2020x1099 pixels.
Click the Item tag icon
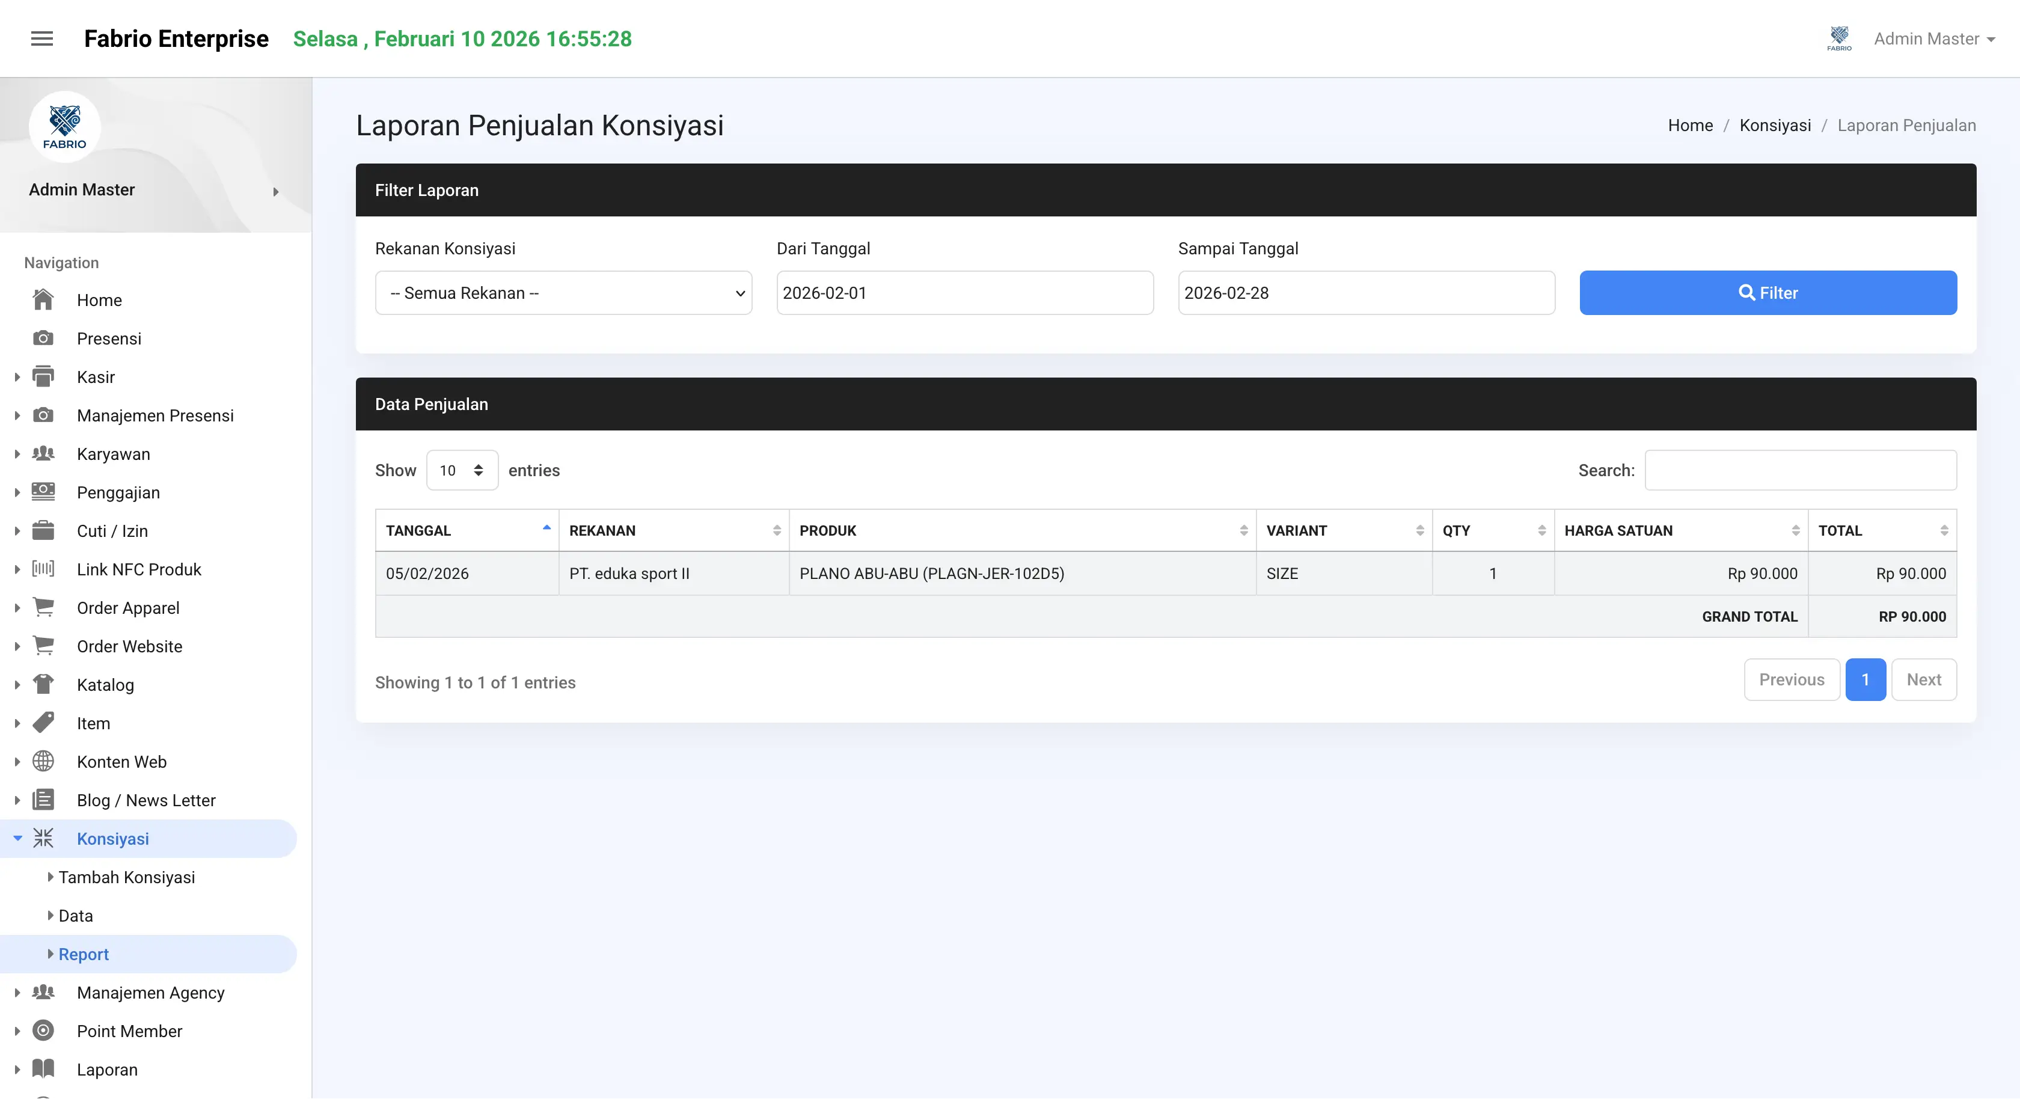point(43,723)
